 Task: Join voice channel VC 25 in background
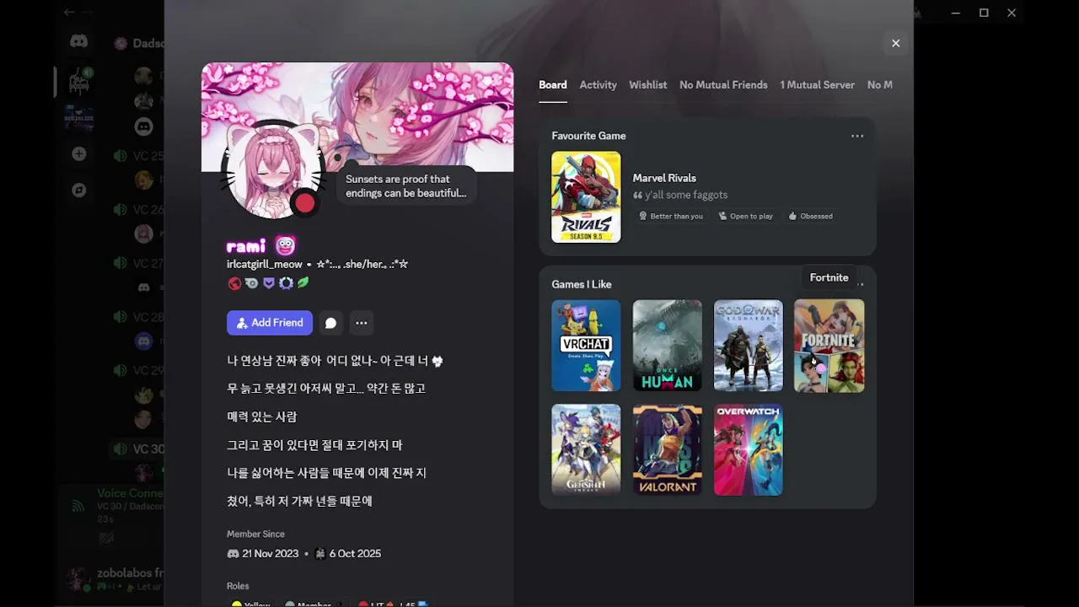pyautogui.click(x=139, y=156)
